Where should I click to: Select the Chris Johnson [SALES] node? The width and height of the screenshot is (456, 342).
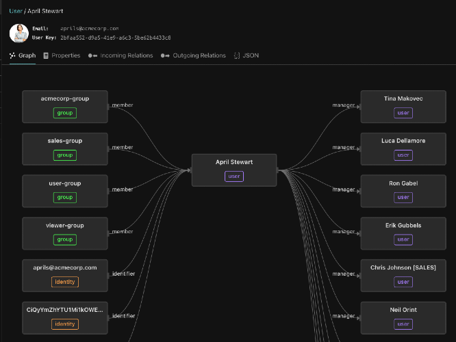403,276
